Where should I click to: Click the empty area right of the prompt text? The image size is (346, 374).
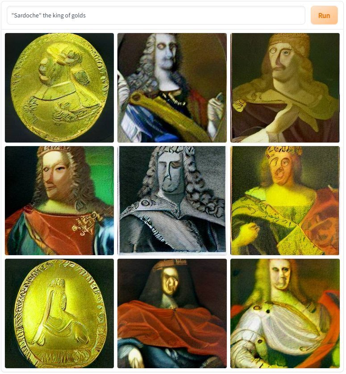point(196,16)
